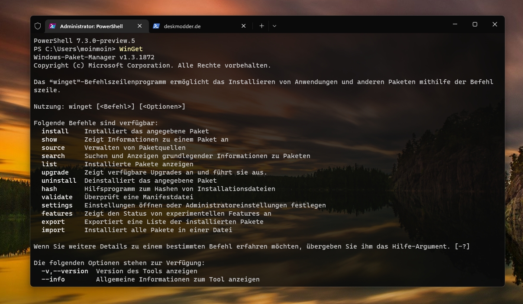Switch to the deskmodder.de tab
The image size is (523, 304).
click(x=200, y=26)
